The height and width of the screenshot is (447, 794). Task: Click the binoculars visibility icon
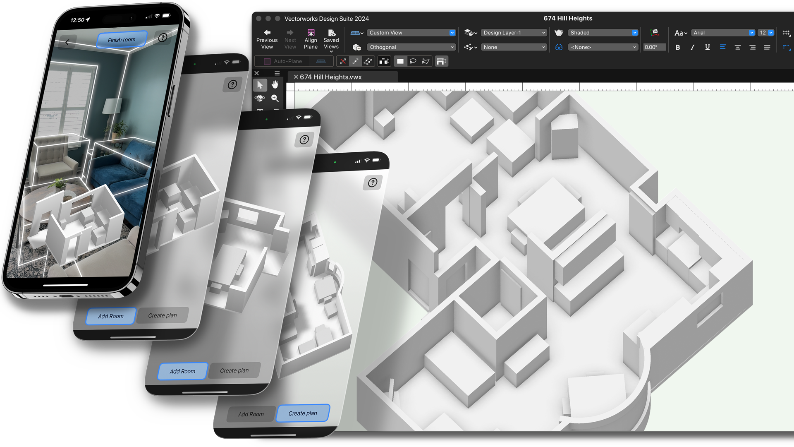pyautogui.click(x=559, y=47)
